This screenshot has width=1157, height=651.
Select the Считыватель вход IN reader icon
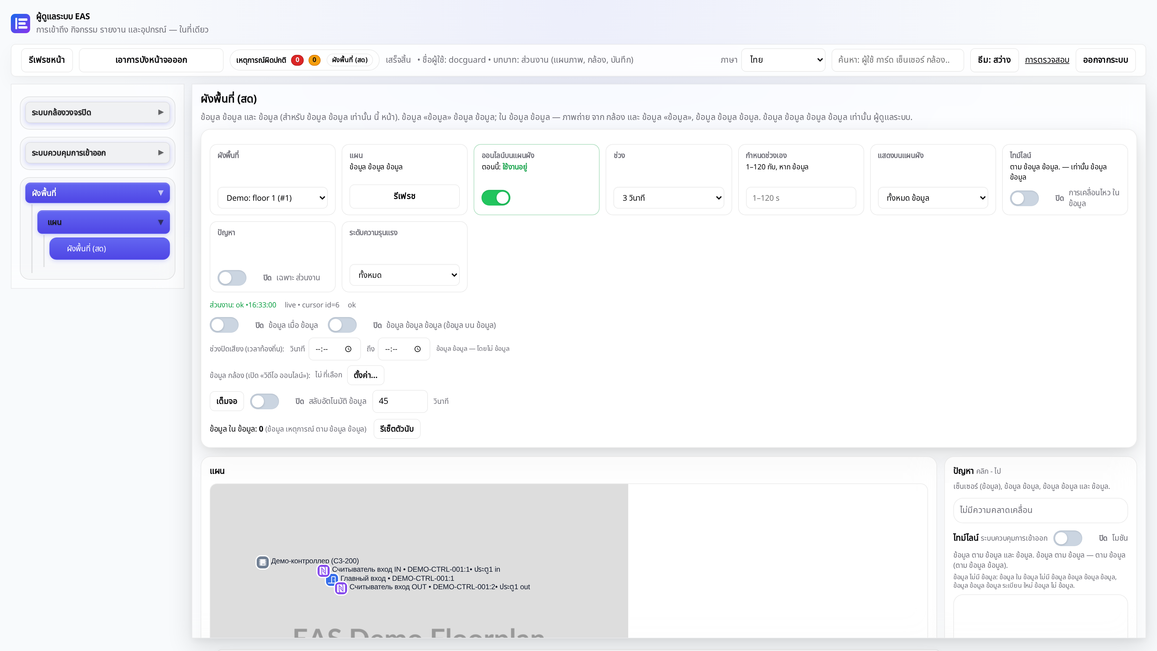[323, 571]
